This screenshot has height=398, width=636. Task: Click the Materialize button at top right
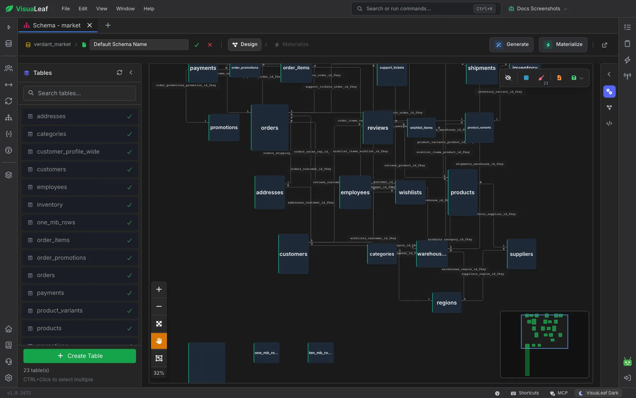click(x=563, y=45)
